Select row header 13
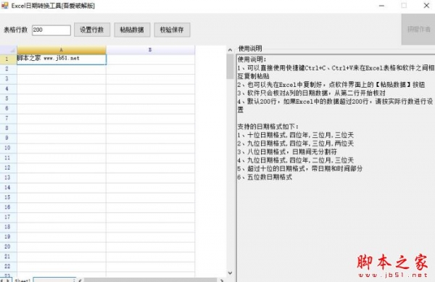The width and height of the screenshot is (435, 282). pos(8,178)
